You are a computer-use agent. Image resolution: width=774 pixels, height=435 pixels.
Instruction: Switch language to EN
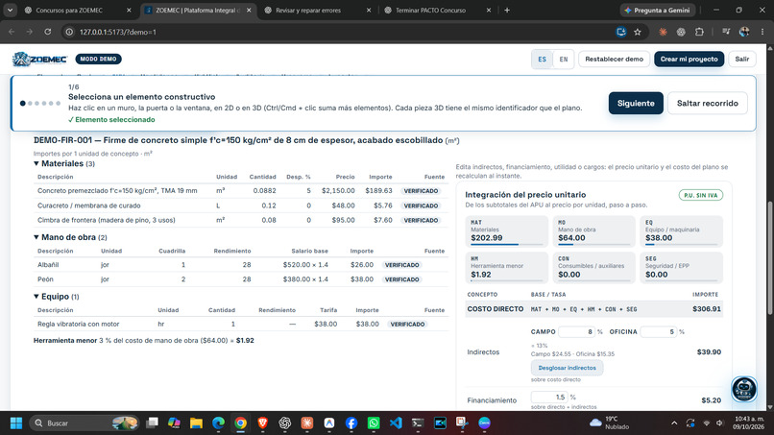pyautogui.click(x=564, y=60)
